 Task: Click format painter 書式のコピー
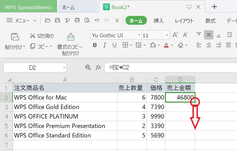pos(70,44)
